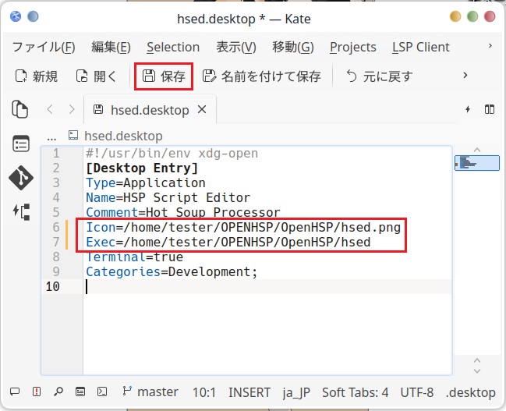Click the 10:1 cursor position indicator
This screenshot has height=411, width=506.
pos(204,392)
